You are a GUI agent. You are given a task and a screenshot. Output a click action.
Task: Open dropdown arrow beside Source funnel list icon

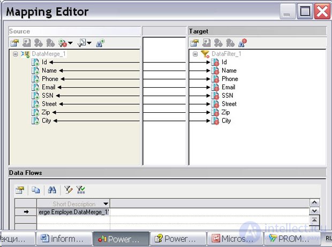click(89, 43)
